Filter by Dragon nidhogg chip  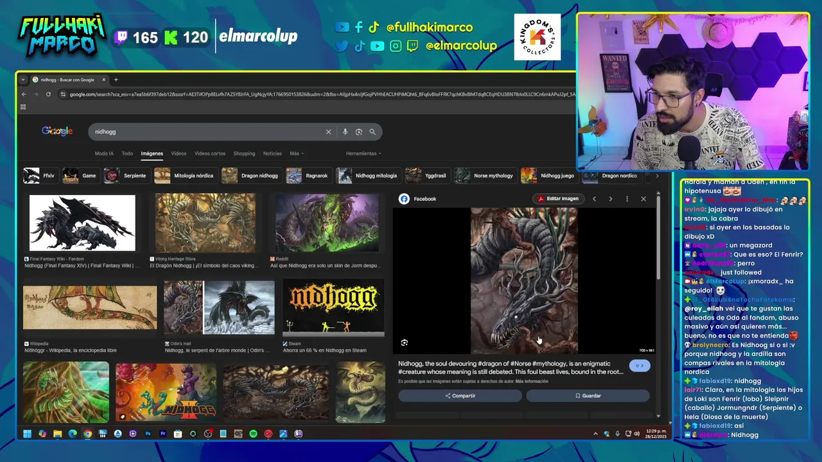click(251, 176)
